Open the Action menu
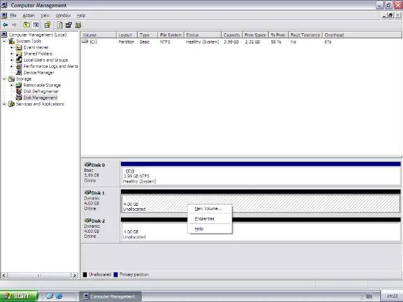 [28, 15]
